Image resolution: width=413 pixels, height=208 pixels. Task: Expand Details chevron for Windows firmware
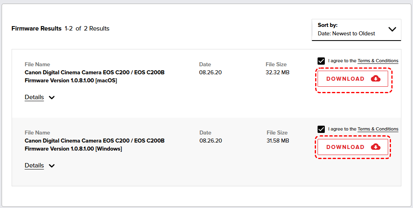tap(52, 166)
